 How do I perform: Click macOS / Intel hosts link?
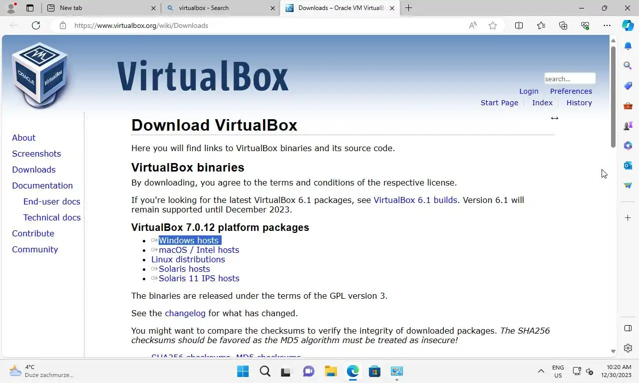(199, 250)
